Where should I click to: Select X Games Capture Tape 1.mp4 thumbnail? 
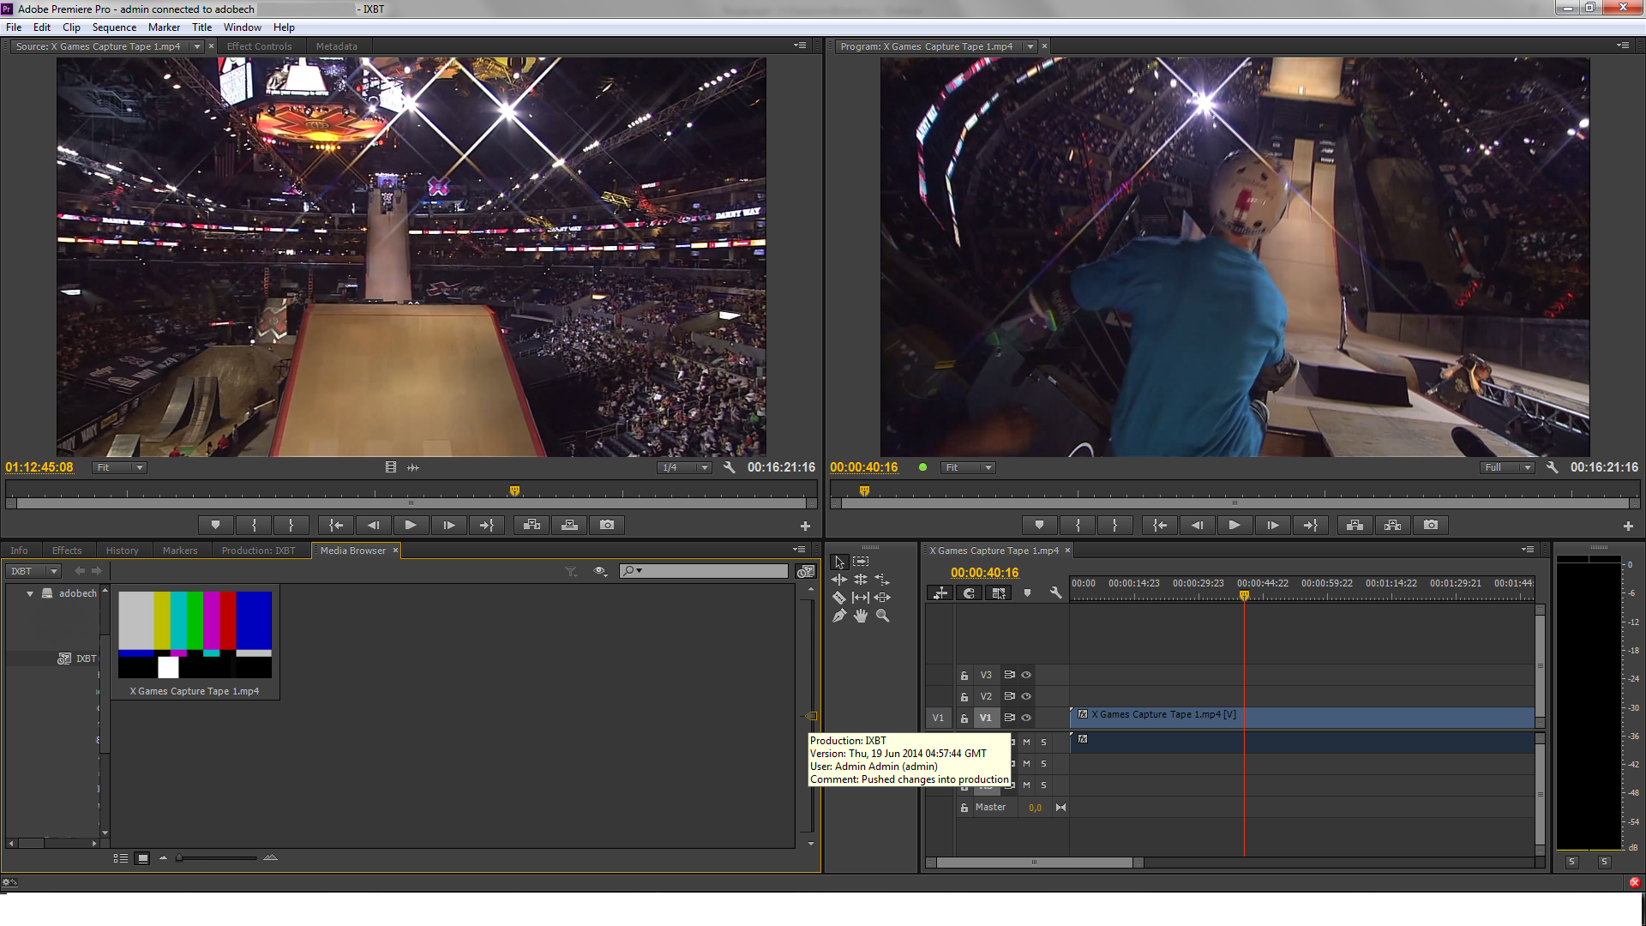click(195, 634)
